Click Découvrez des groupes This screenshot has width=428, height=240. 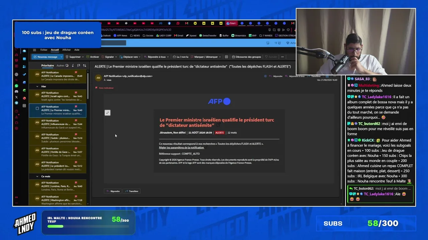coord(246,57)
